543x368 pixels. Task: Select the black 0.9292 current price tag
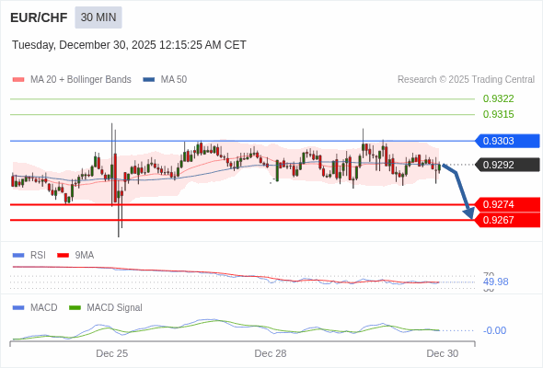tap(507, 165)
